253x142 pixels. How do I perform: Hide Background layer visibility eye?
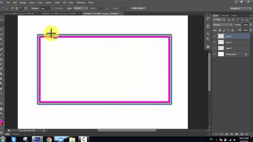click(x=214, y=54)
